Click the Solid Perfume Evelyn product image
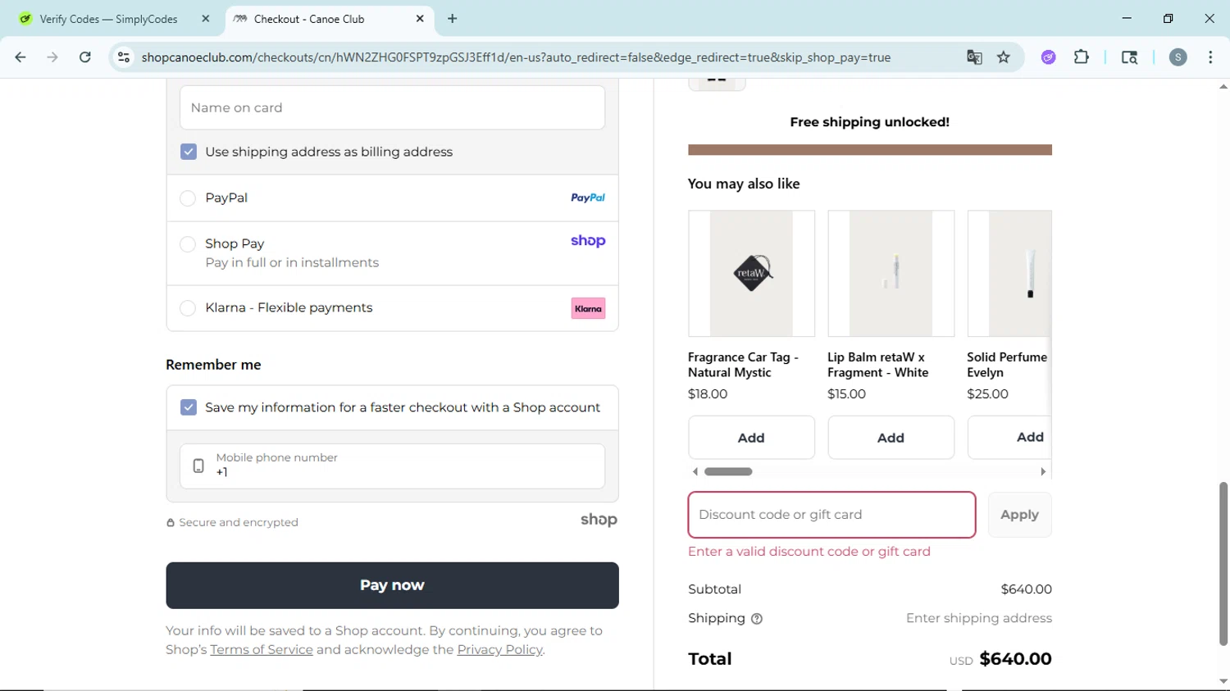Viewport: 1230px width, 691px height. coord(1010,274)
